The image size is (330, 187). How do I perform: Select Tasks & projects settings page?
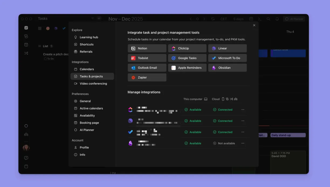click(92, 76)
